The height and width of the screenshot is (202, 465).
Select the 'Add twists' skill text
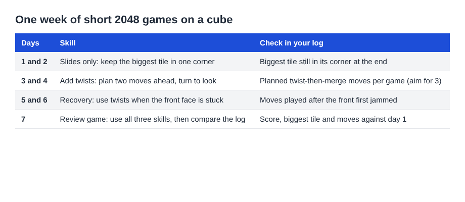tap(138, 81)
